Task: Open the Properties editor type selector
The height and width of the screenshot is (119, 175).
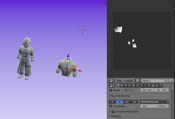Action: point(112,86)
